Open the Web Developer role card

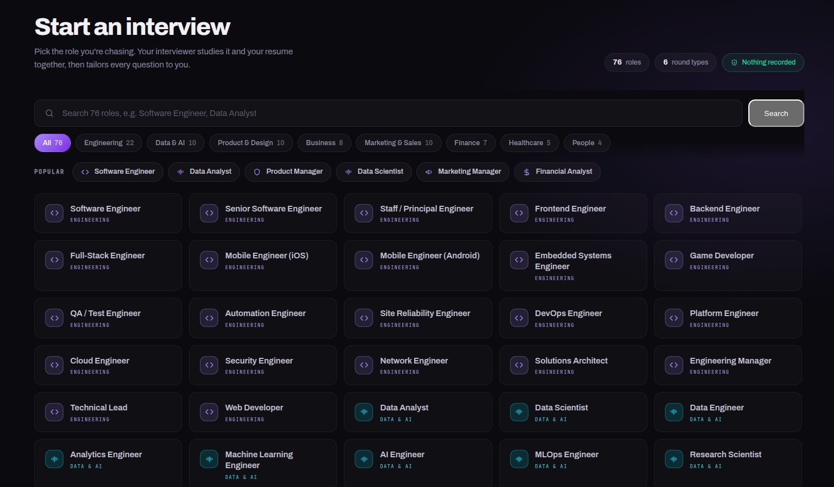coord(263,412)
